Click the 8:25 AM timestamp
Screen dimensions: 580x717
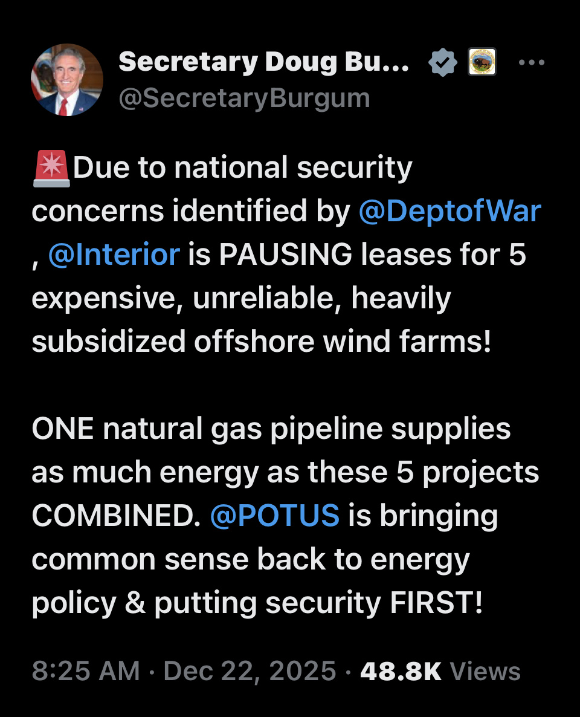pos(86,671)
